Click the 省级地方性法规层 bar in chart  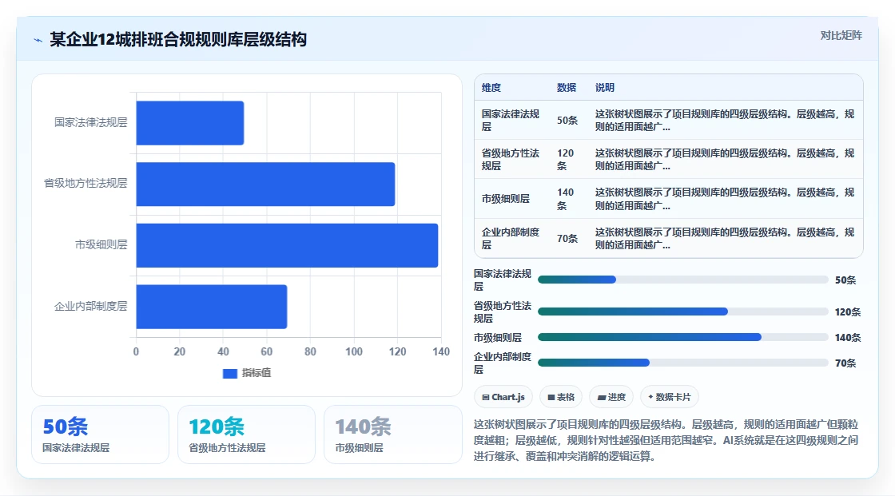point(265,184)
